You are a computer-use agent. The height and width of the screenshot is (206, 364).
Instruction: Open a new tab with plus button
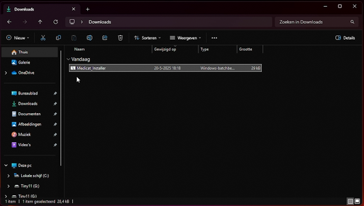click(88, 9)
